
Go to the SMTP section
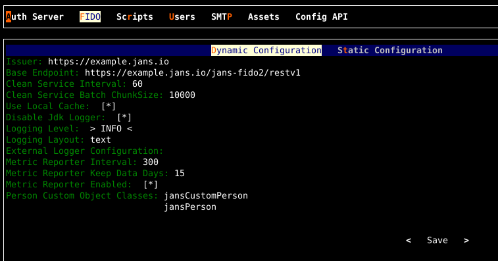coord(222,17)
